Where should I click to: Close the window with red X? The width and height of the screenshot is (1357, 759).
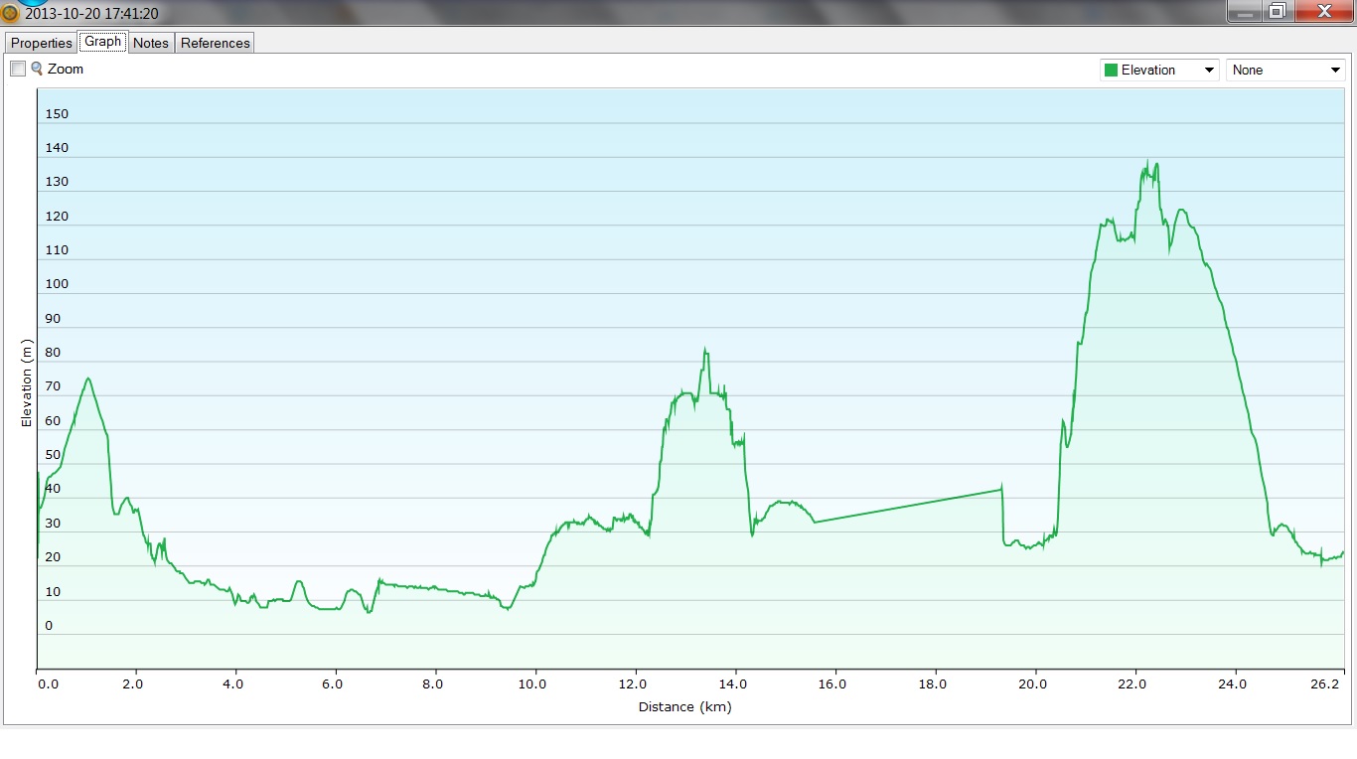tap(1323, 11)
